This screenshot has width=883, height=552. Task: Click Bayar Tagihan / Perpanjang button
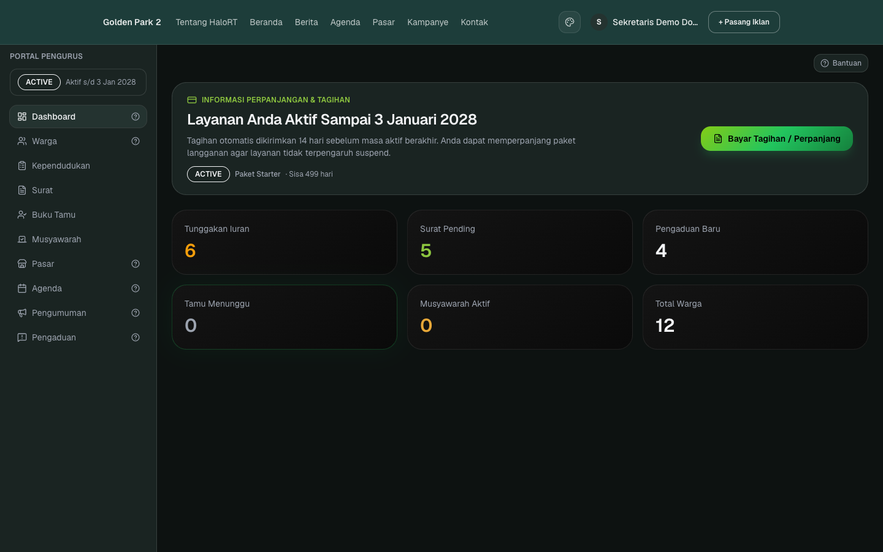[777, 139]
